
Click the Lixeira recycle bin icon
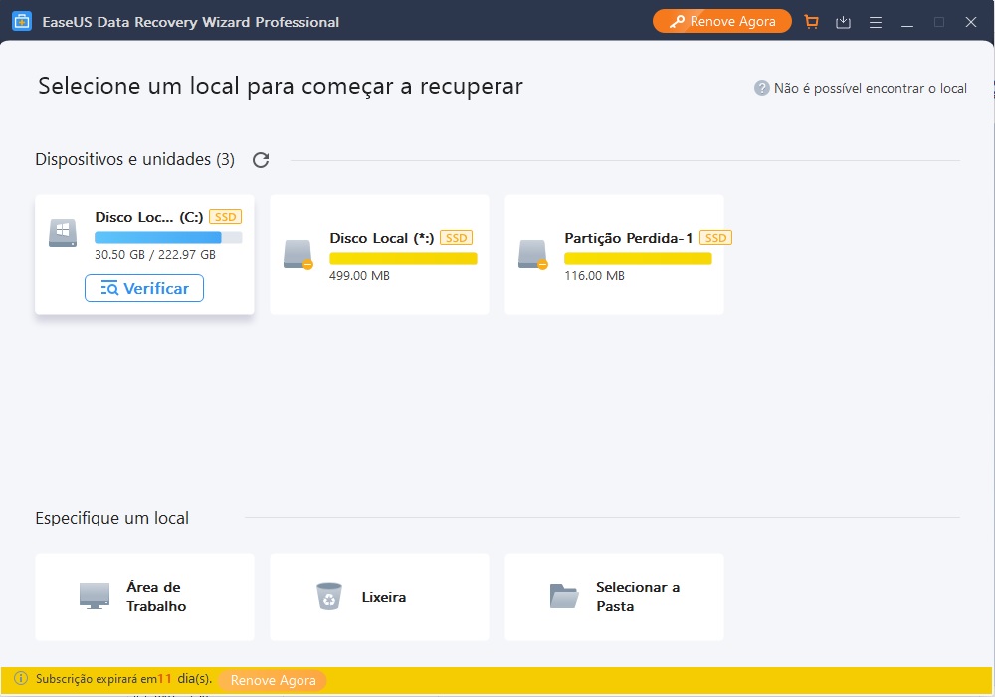point(329,596)
